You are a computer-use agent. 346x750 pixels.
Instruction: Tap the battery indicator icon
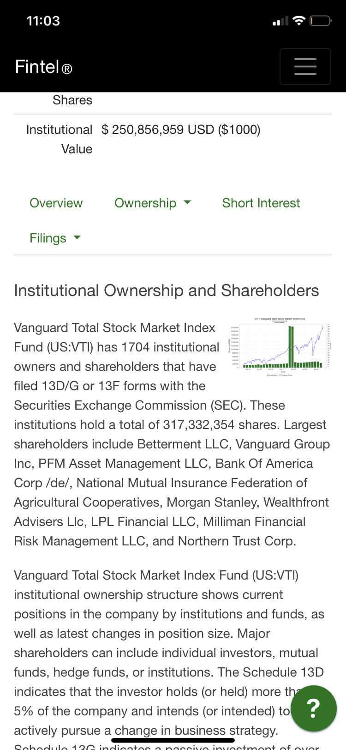[320, 21]
